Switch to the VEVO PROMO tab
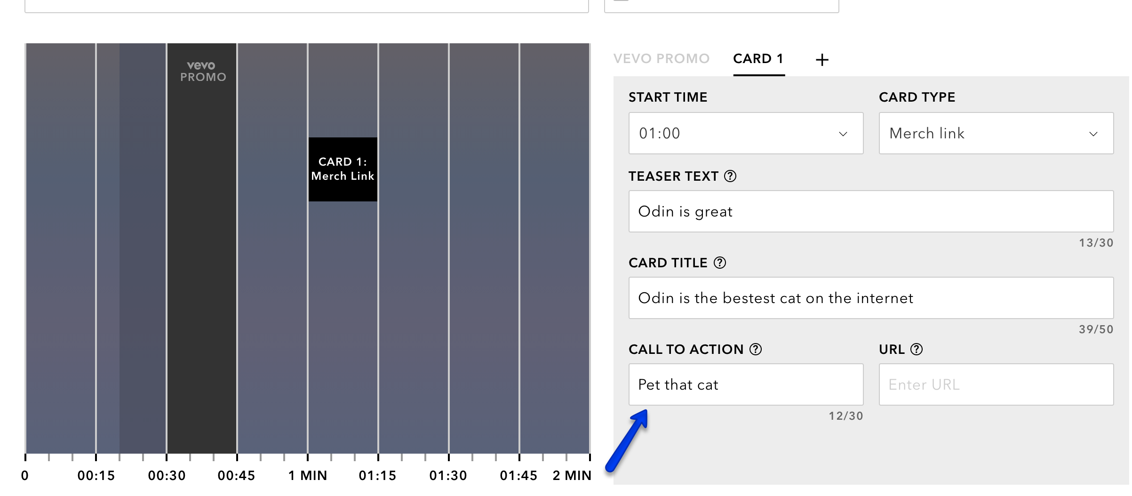This screenshot has width=1132, height=496. click(661, 59)
